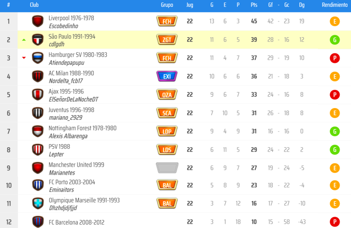Click Liverpool 1976-1978 club crest icon
Screen dimensions: 351x228
(38, 21)
